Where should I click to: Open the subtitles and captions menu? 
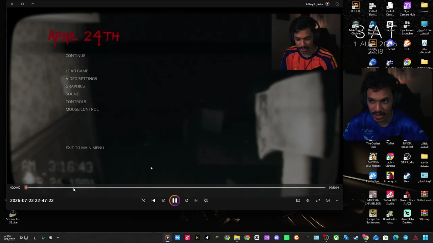(298, 200)
